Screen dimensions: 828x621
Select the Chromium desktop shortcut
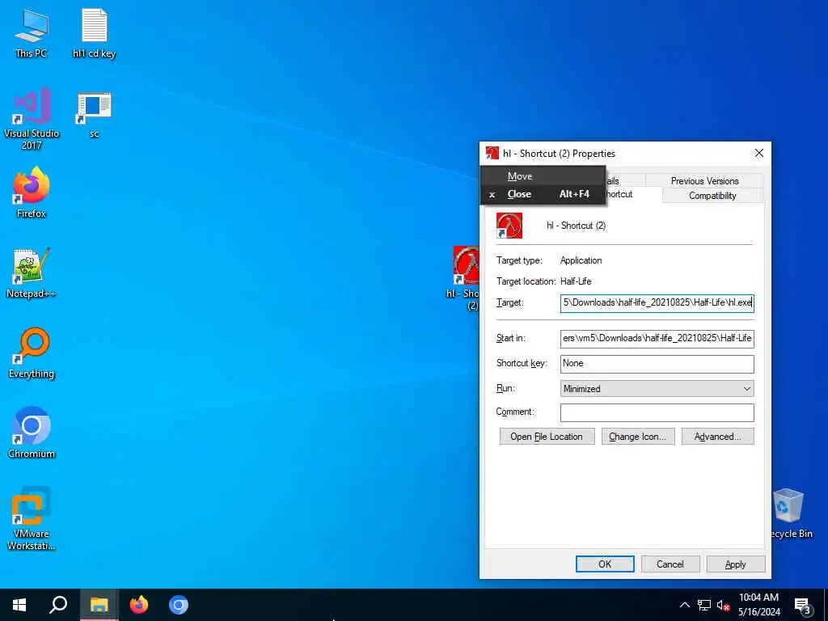(32, 433)
